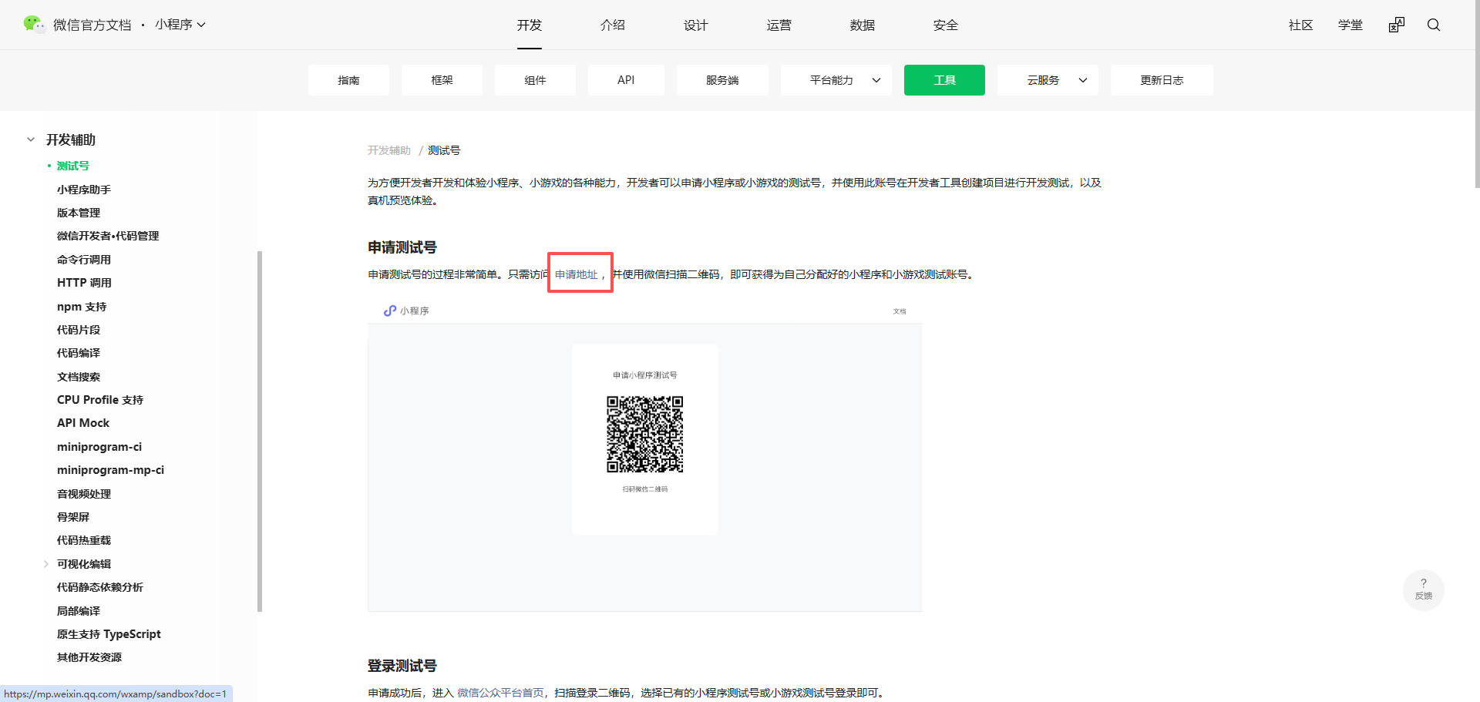Open 原生支持 TypeScript in the sidebar
The image size is (1480, 702).
pyautogui.click(x=109, y=634)
